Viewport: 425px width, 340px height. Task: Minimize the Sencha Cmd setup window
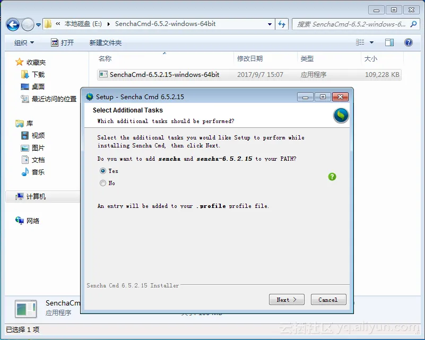click(305, 97)
